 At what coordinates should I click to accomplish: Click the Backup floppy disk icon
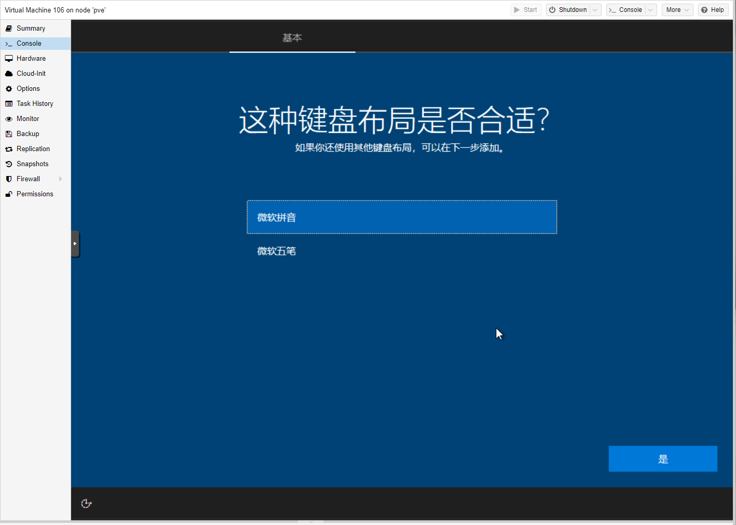coord(9,134)
